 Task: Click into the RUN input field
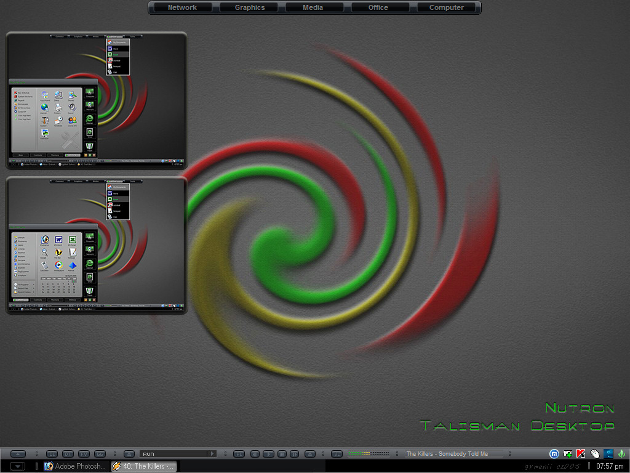173,454
